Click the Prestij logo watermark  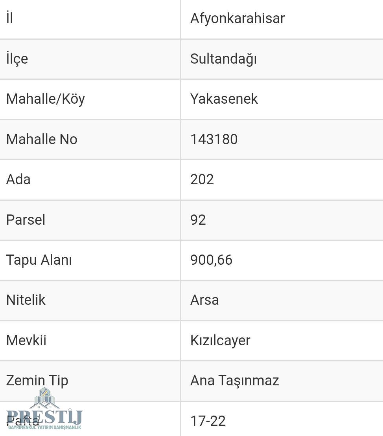[44, 410]
